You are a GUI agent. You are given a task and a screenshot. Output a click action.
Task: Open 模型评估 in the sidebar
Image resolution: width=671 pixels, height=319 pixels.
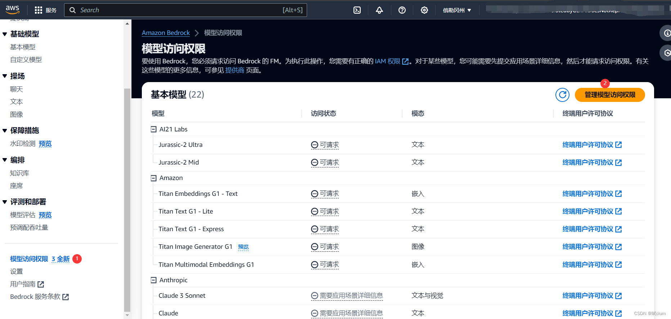click(x=23, y=215)
